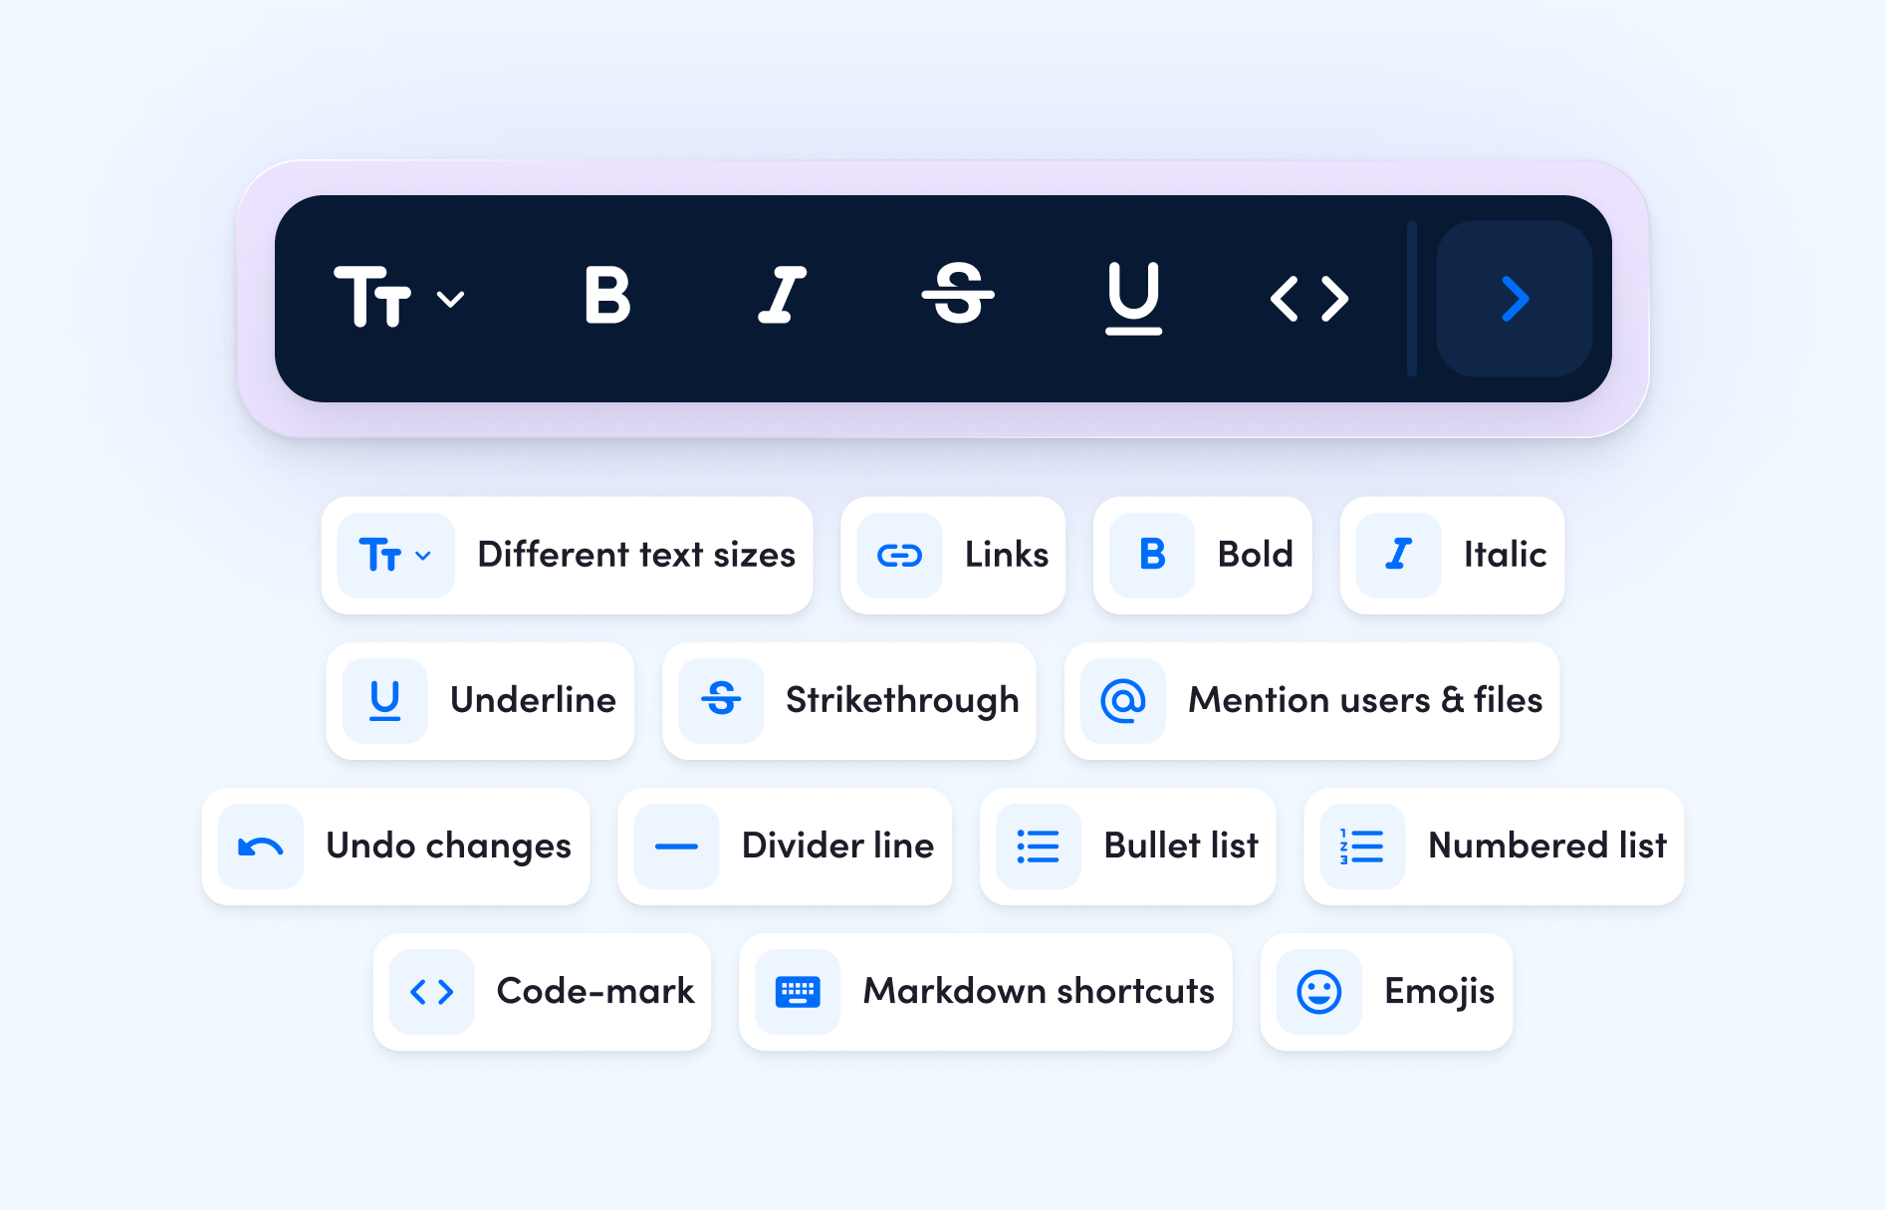Click the Markdown shortcuts keyboard icon
This screenshot has height=1211, width=1886.
click(x=798, y=992)
